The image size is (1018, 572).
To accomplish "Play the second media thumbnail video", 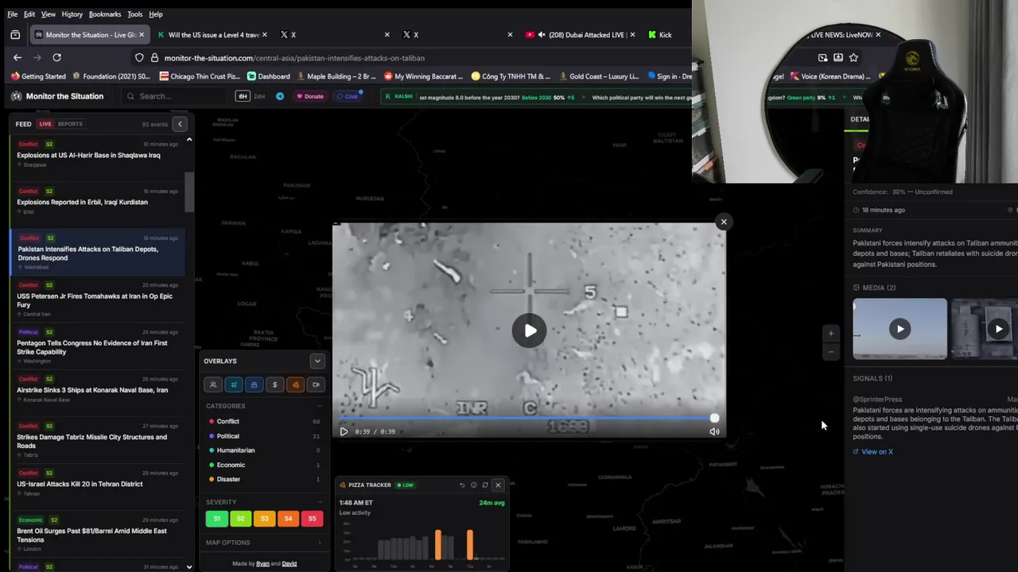I will 998,329.
